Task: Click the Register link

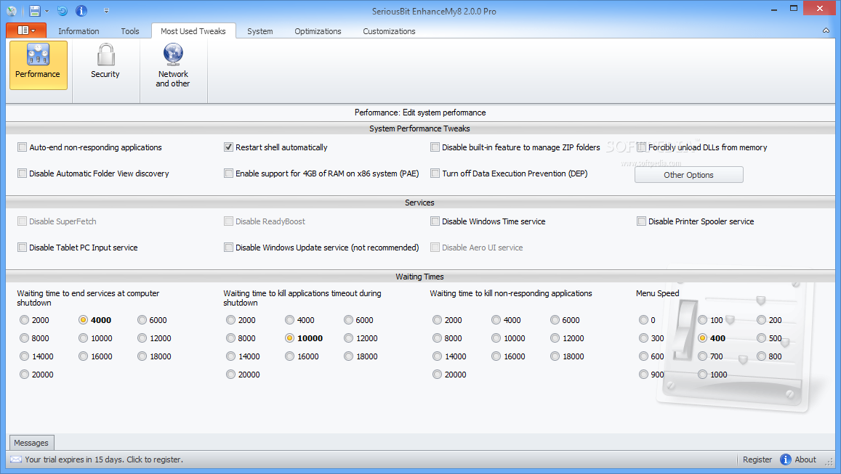Action: [x=757, y=459]
